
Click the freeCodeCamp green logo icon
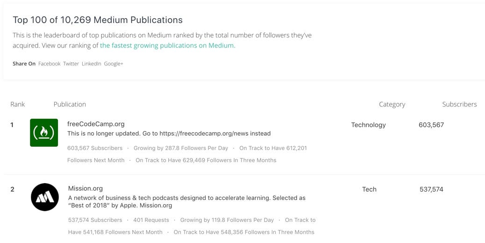pyautogui.click(x=44, y=133)
